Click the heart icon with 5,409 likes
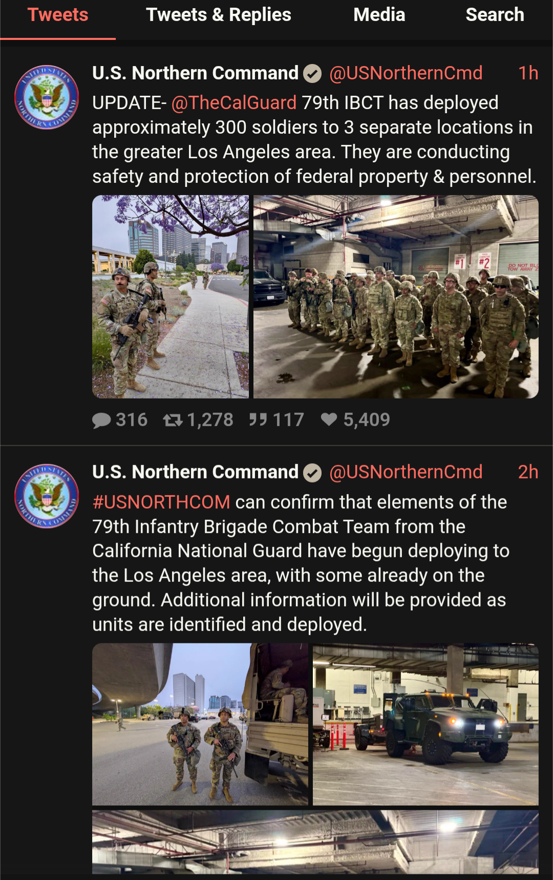The height and width of the screenshot is (880, 553). point(329,420)
